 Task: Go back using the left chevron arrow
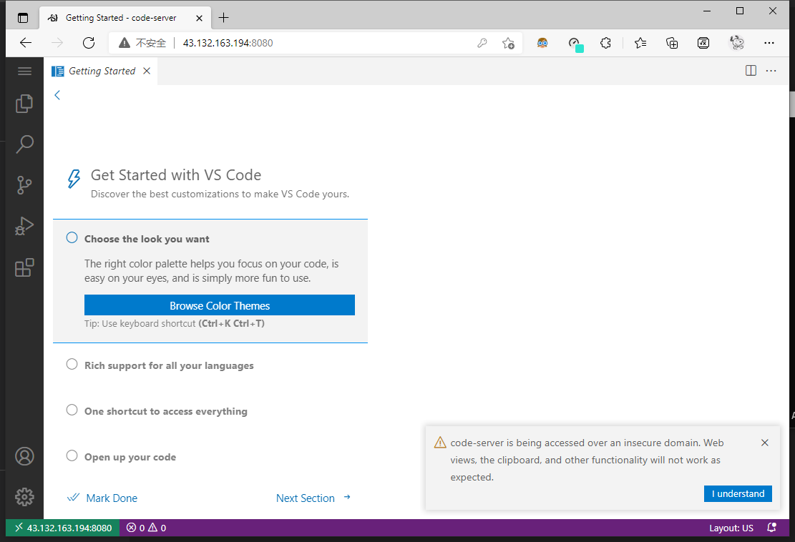(57, 95)
